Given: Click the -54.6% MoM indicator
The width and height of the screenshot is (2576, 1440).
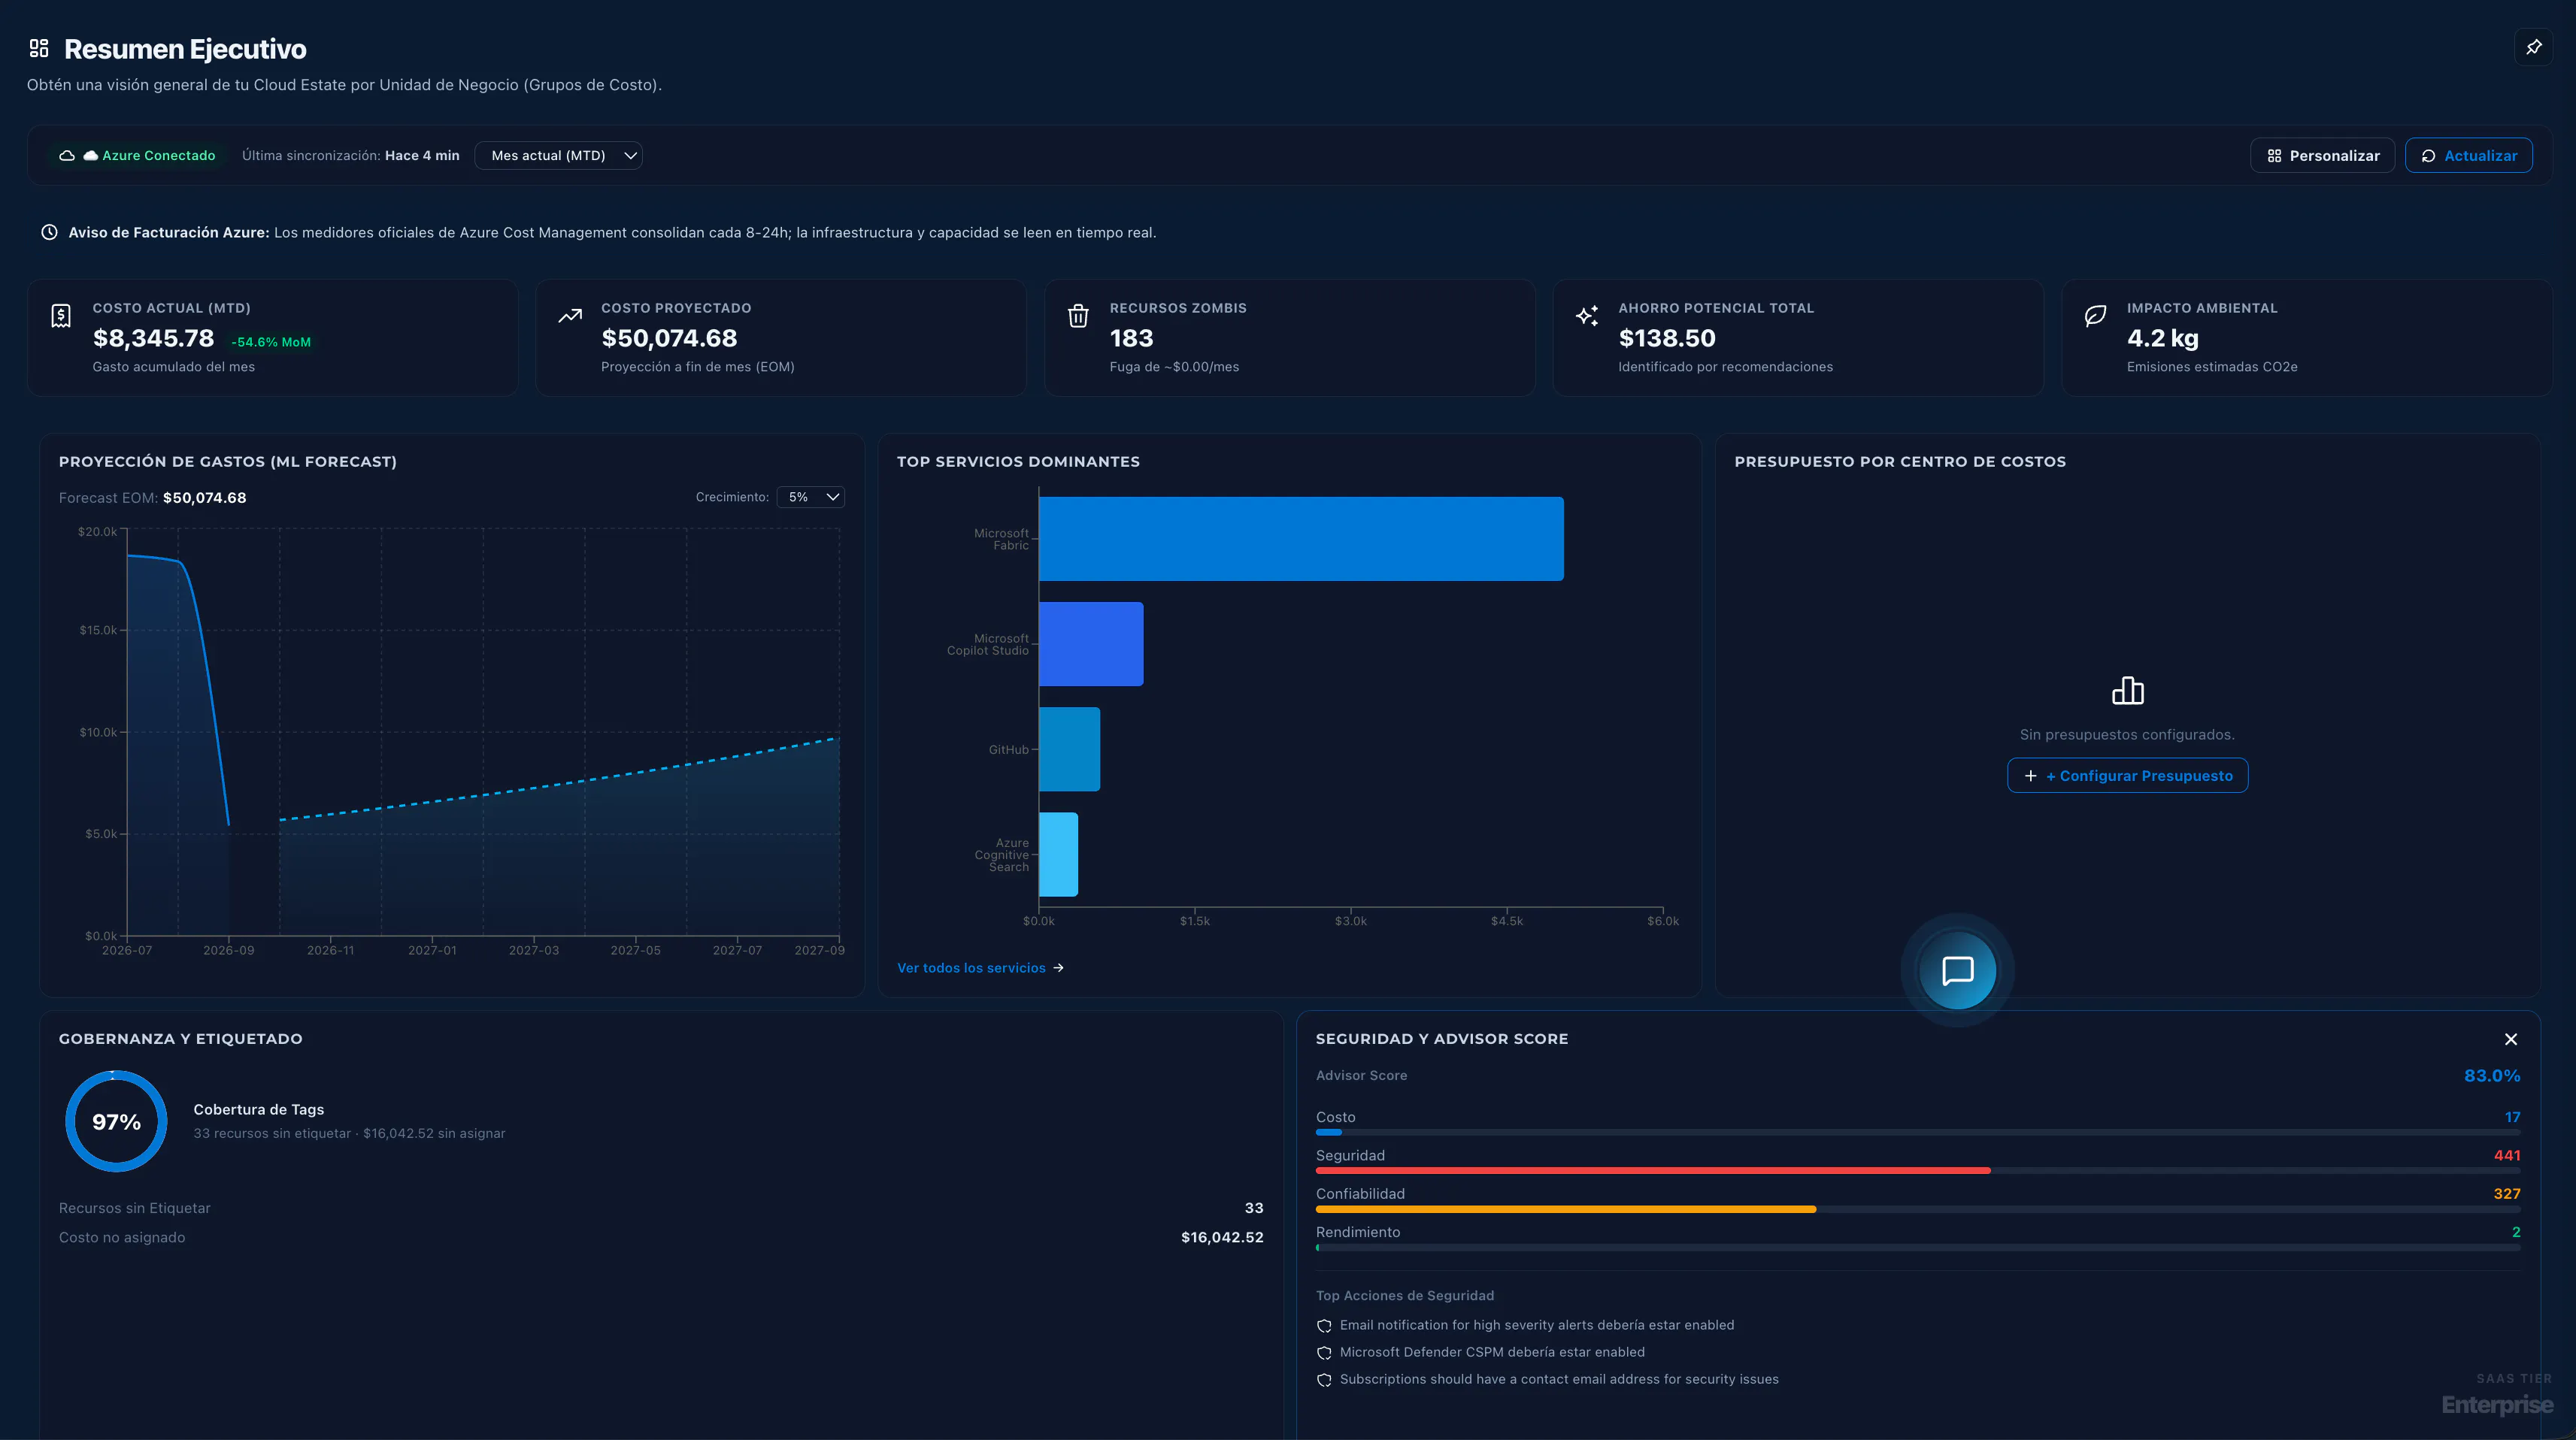Looking at the screenshot, I should point(271,342).
